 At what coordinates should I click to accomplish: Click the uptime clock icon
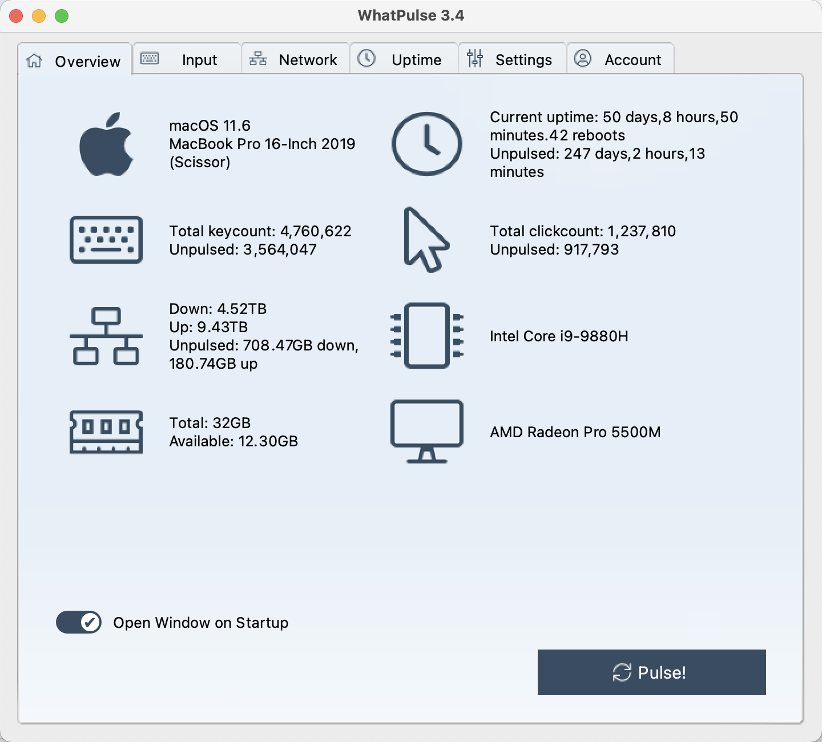pyautogui.click(x=426, y=144)
